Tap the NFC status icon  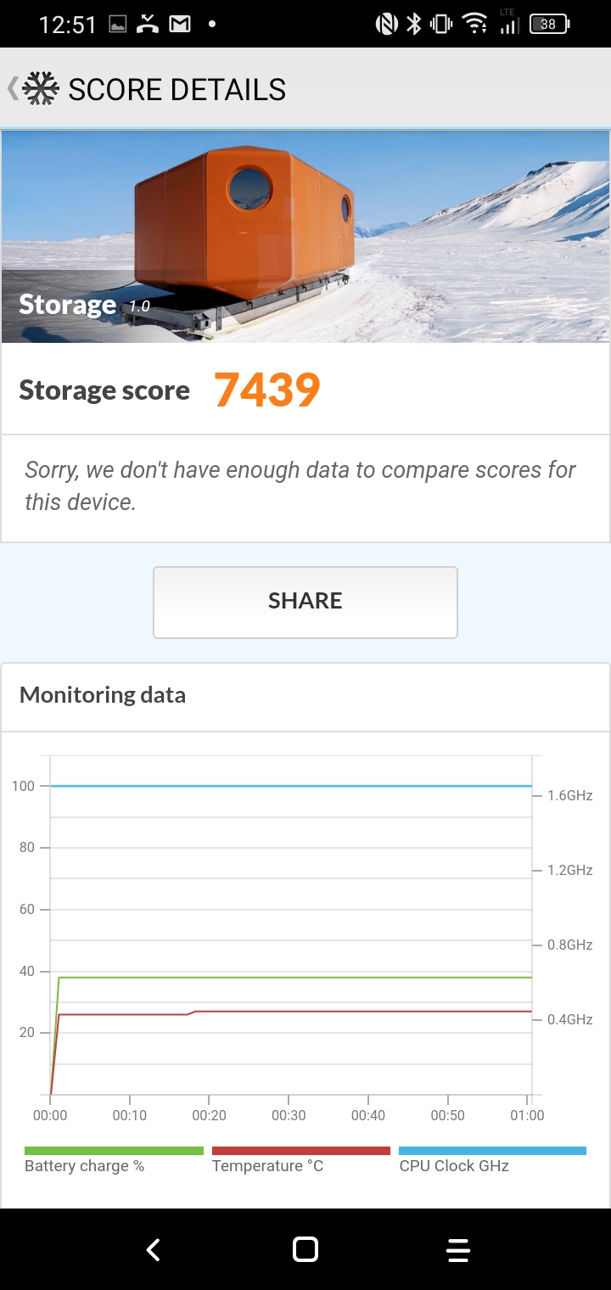coord(386,25)
